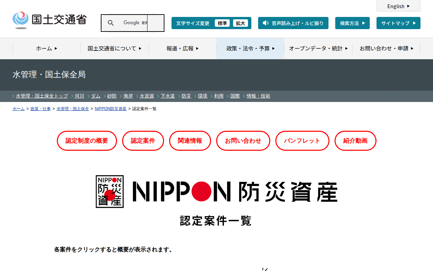Open the 関連情報 pill button
The height and width of the screenshot is (271, 433).
pos(190,141)
